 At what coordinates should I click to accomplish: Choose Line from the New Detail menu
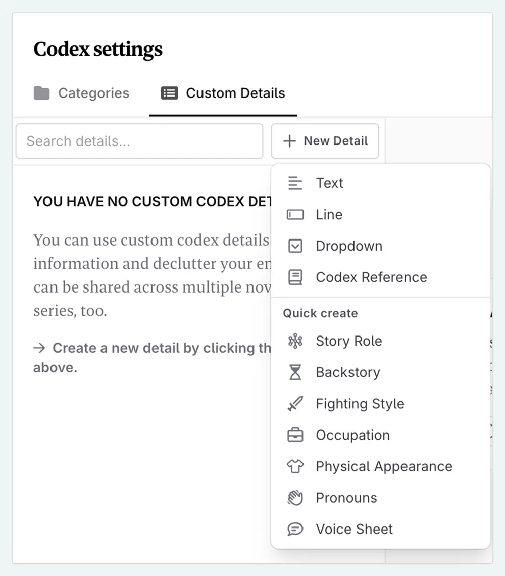tap(329, 214)
